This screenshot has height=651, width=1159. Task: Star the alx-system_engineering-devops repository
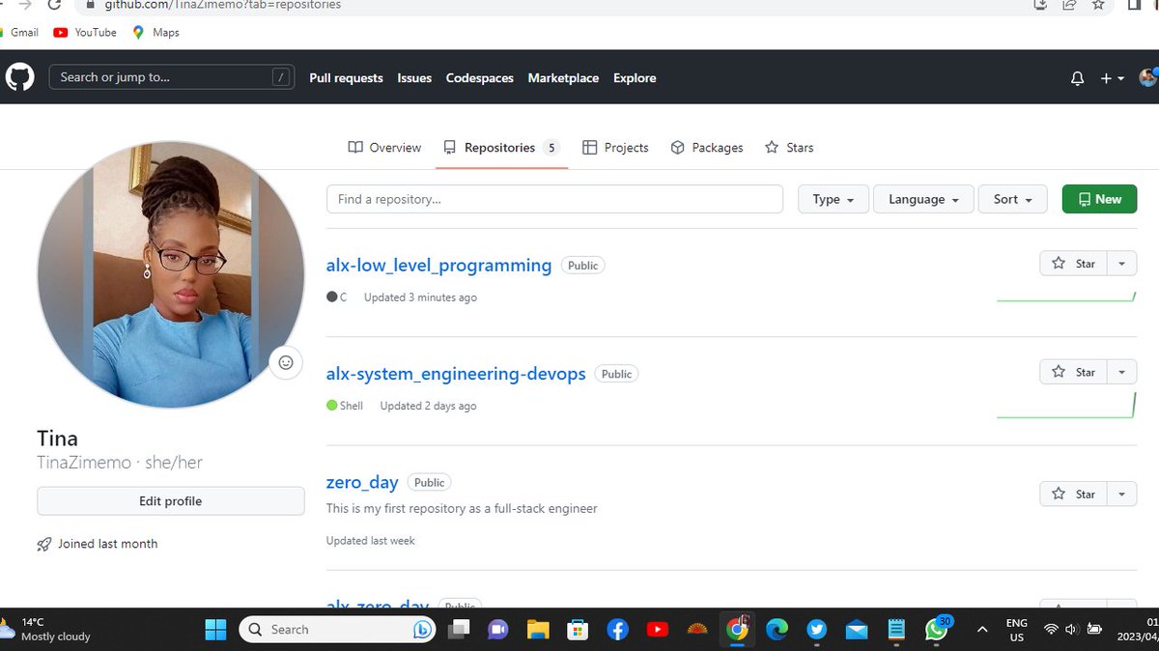(x=1073, y=372)
